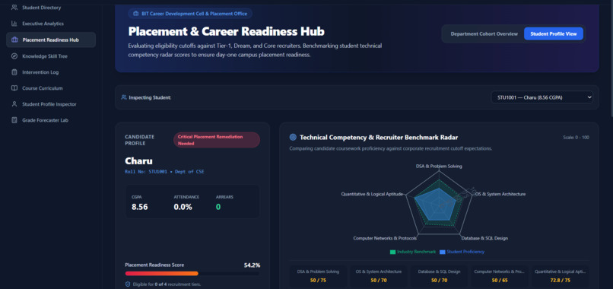Click briefcase icon in BIT Career Cell badge
Screen dimensions: 613x289
pyautogui.click(x=135, y=14)
